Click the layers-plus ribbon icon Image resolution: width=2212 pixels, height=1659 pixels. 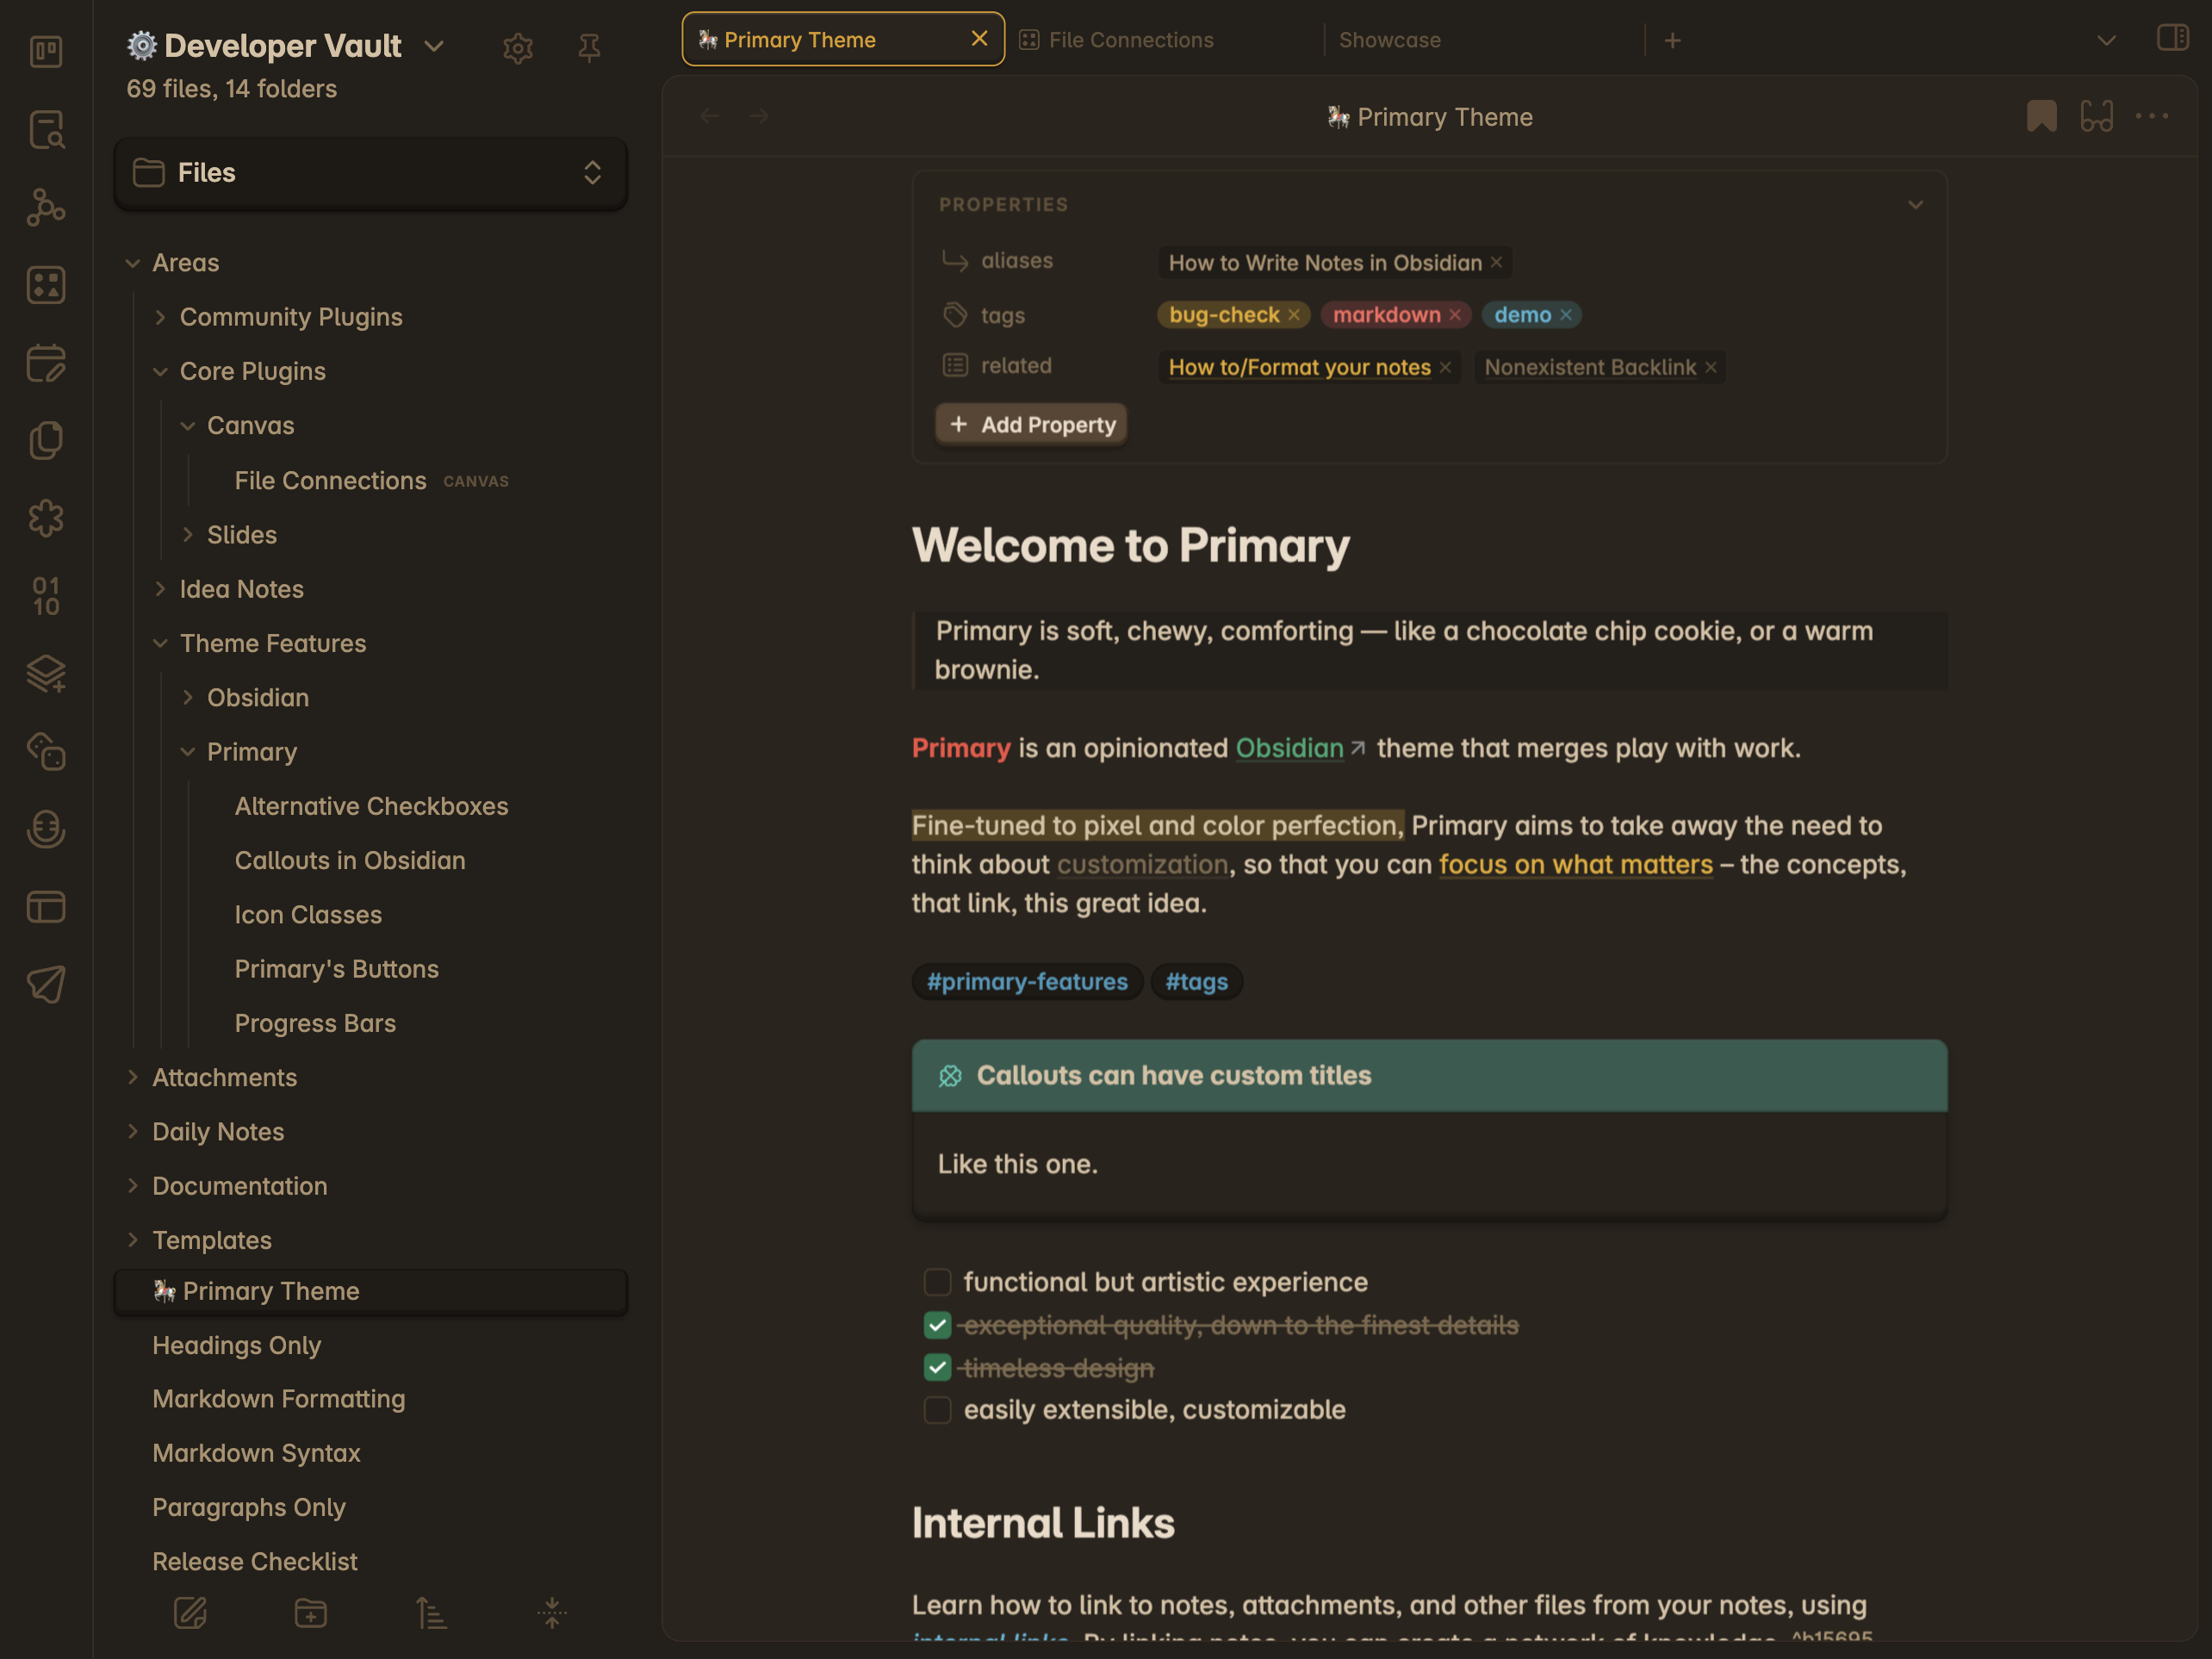[46, 673]
